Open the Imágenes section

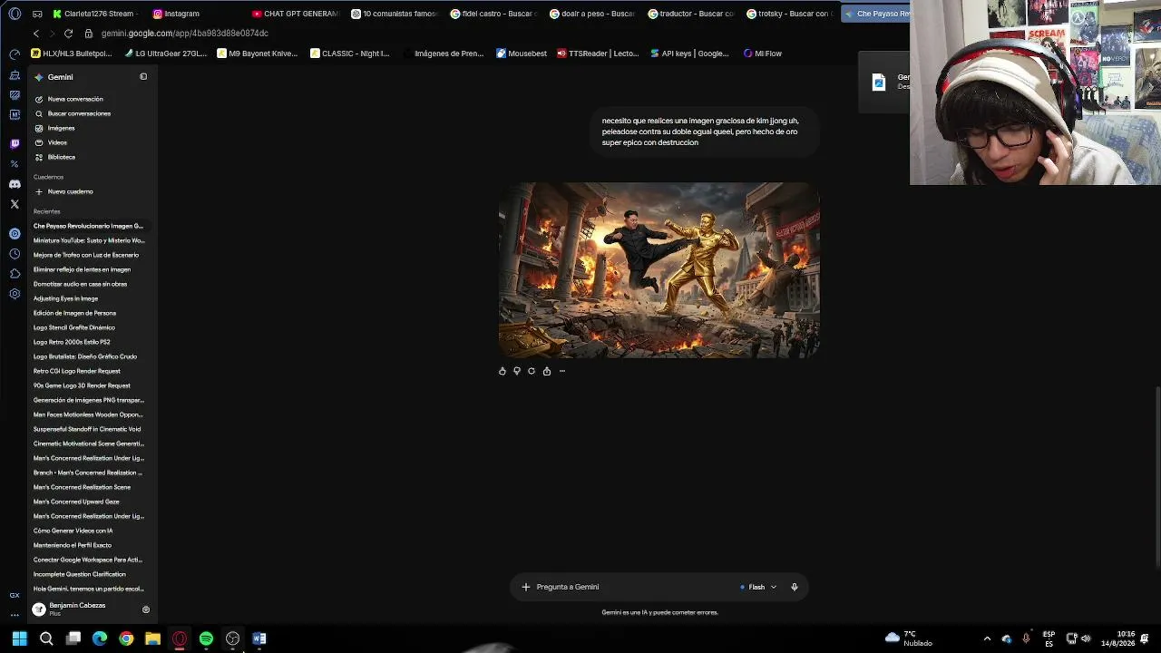[x=61, y=128]
